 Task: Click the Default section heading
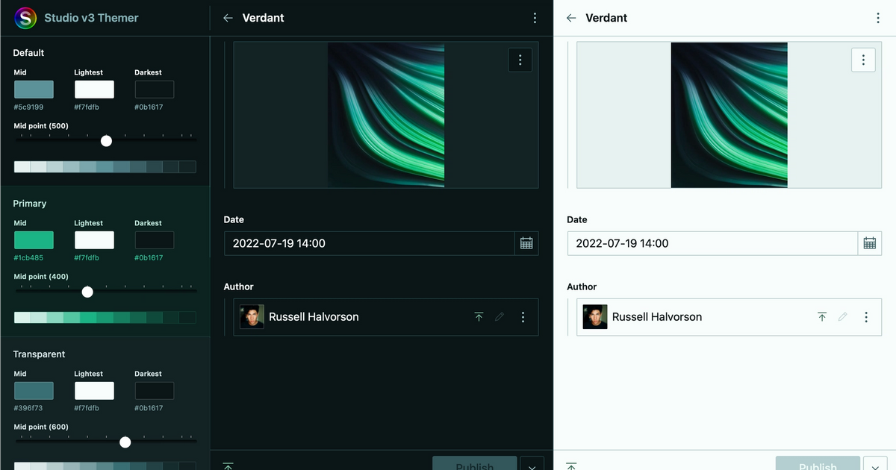(28, 53)
